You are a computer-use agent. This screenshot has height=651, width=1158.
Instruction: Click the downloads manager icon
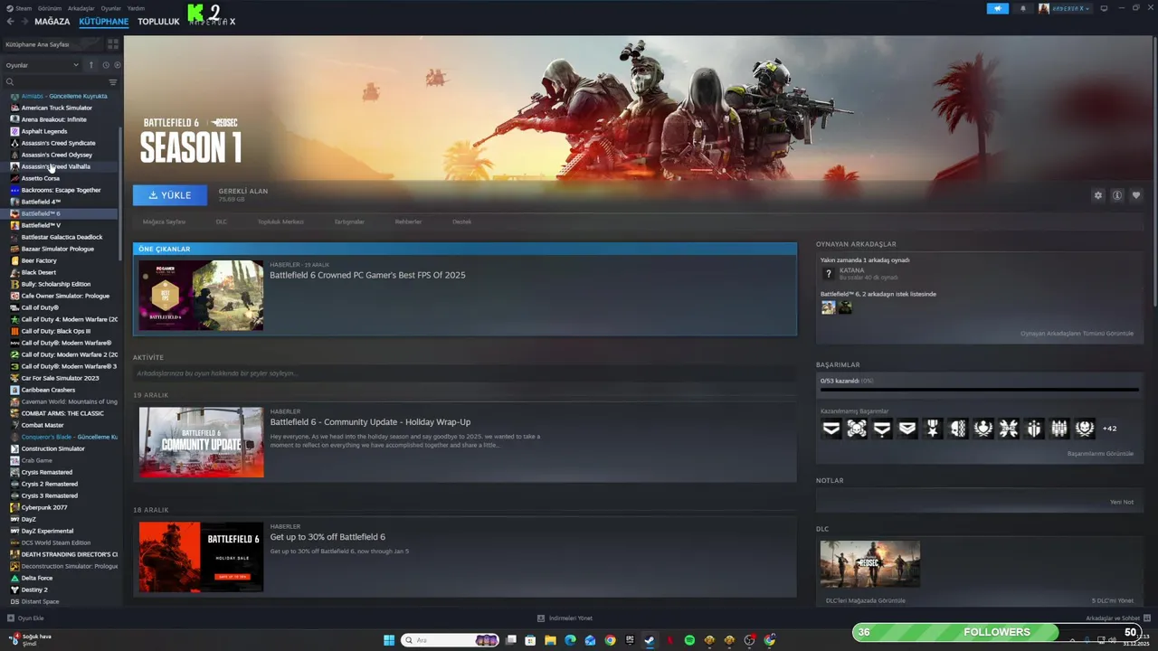click(541, 618)
